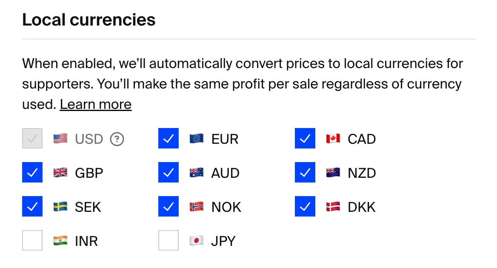Click the Indian flag icon beside INR

(x=60, y=240)
